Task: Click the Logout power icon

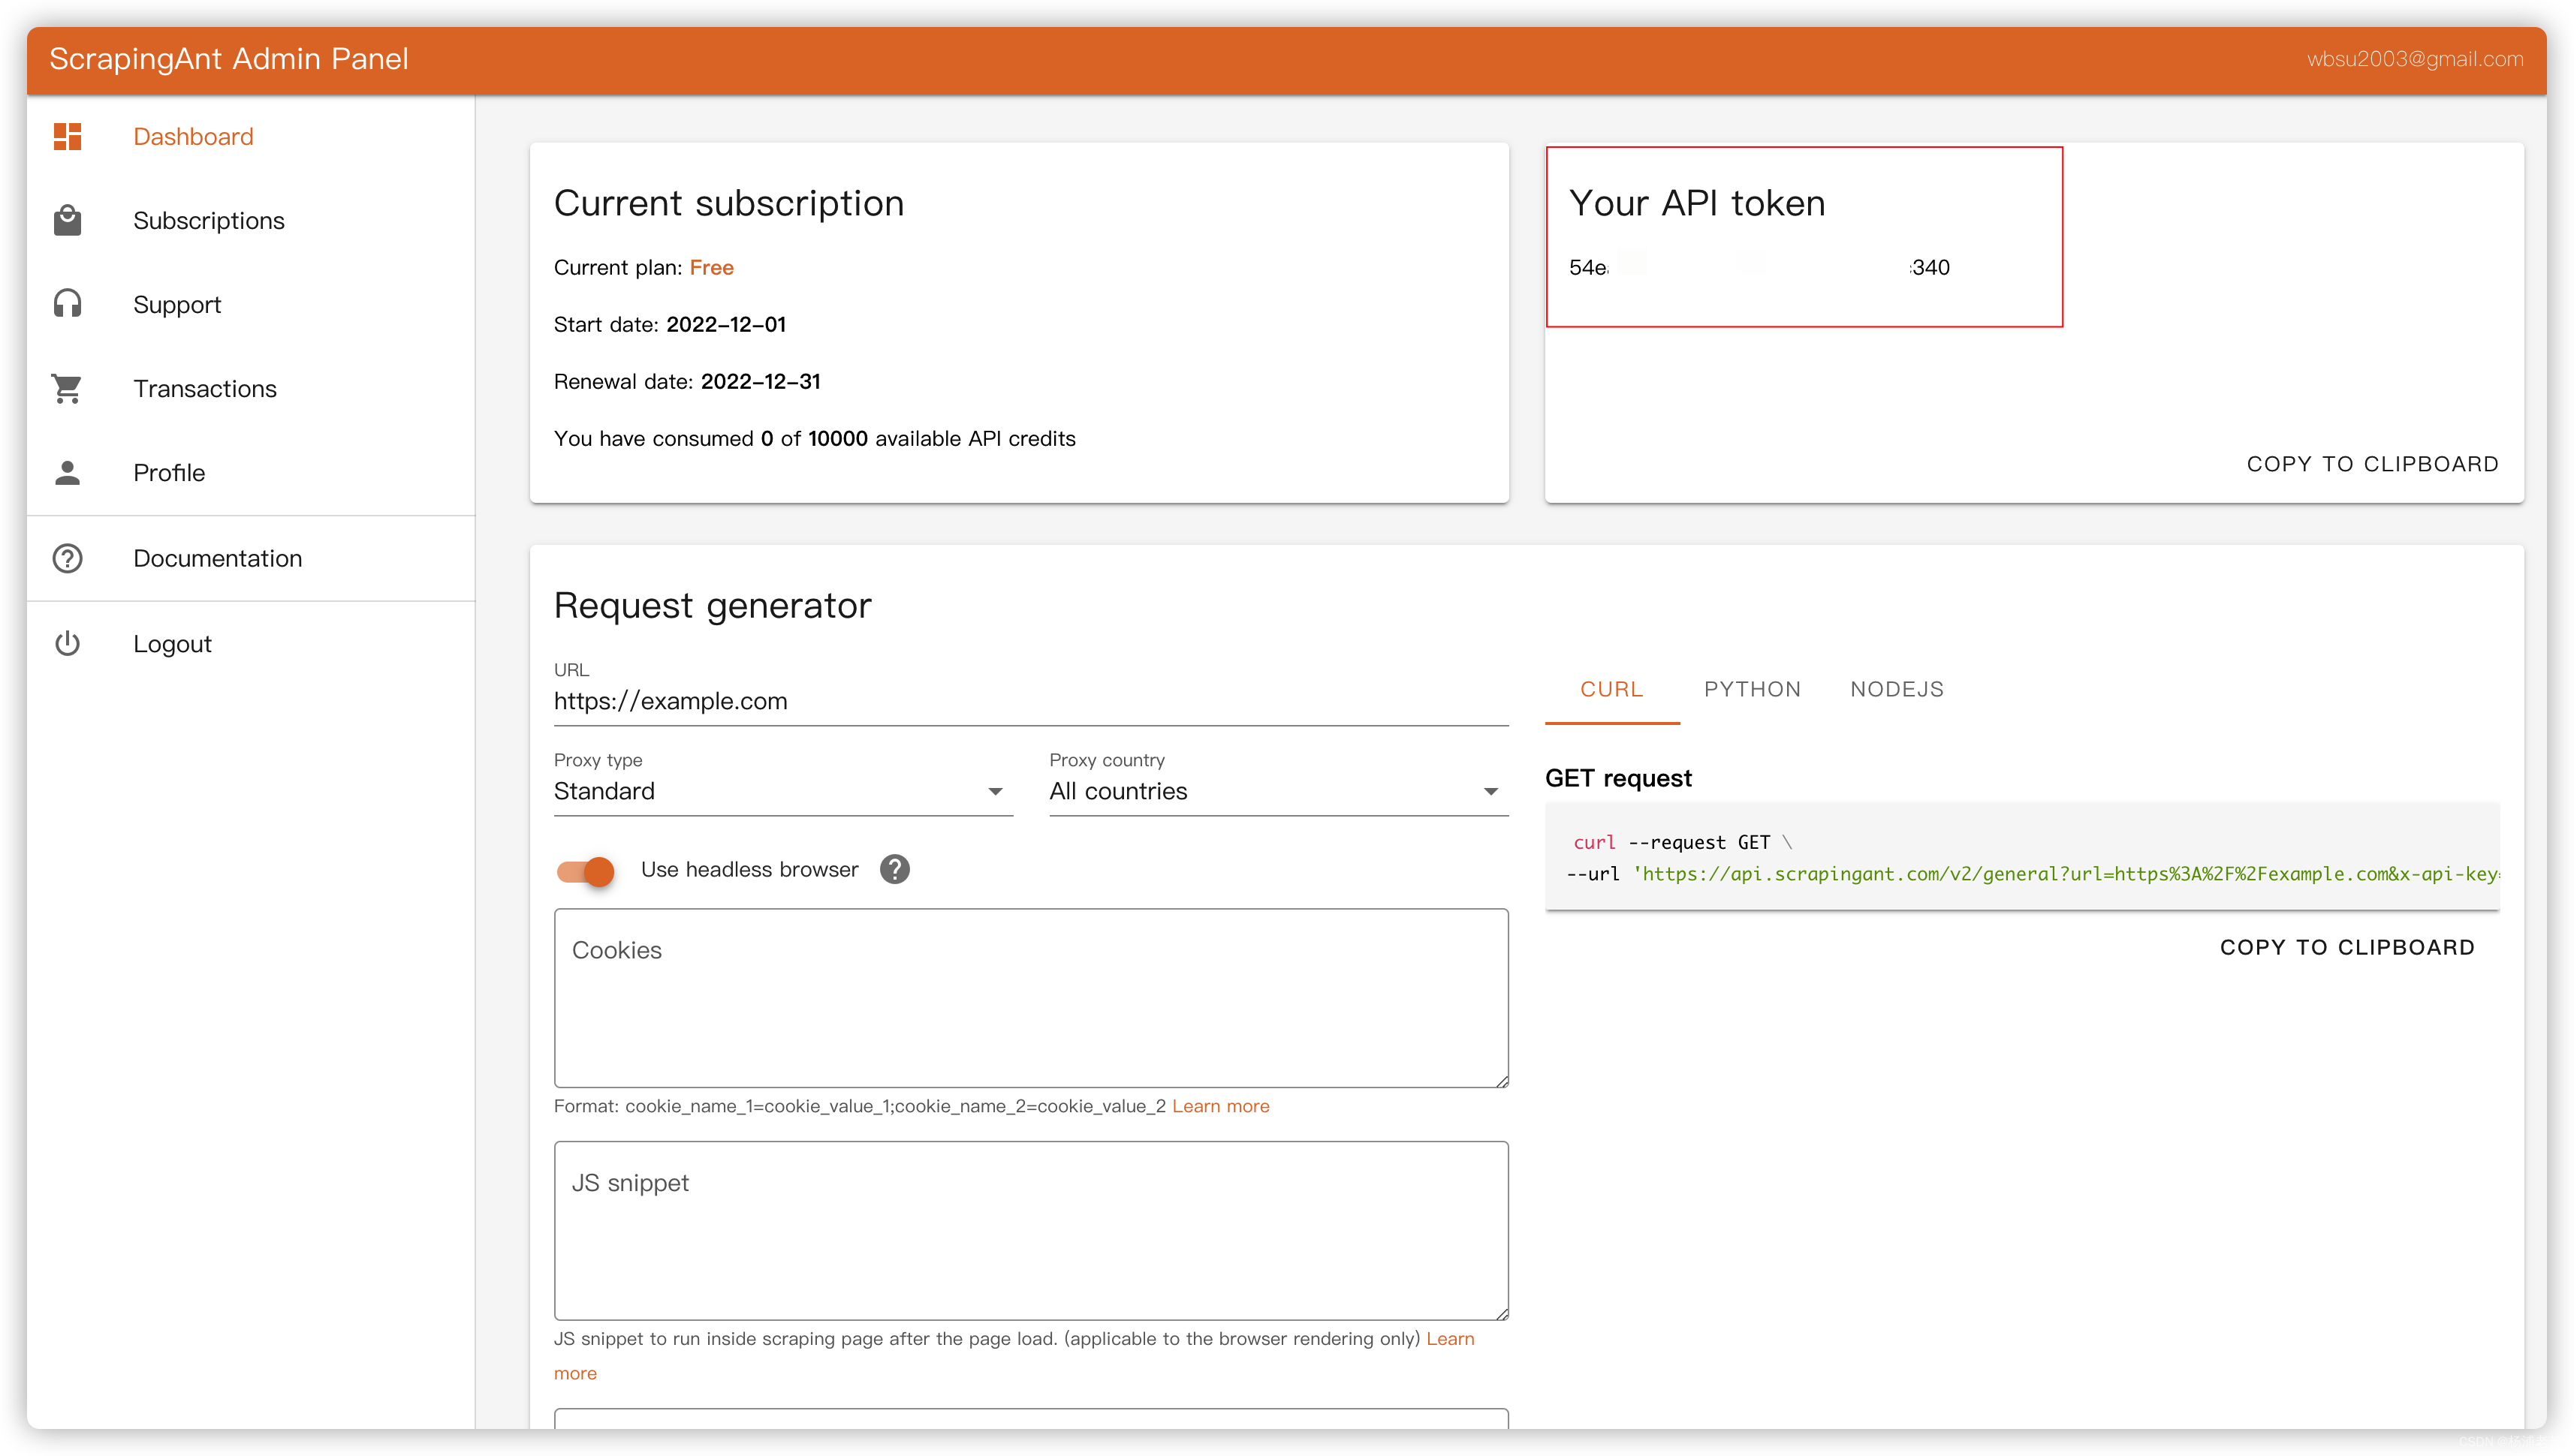Action: click(x=67, y=643)
